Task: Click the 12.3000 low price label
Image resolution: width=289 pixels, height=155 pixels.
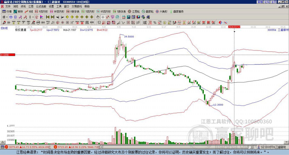Action: click(x=218, y=105)
